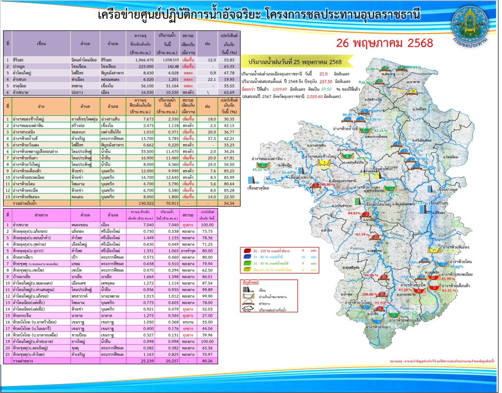Image resolution: width=502 pixels, height=393 pixels.
Task: Click red weir icon number 10 beside 87.54 %
Action: pyautogui.click(x=376, y=237)
